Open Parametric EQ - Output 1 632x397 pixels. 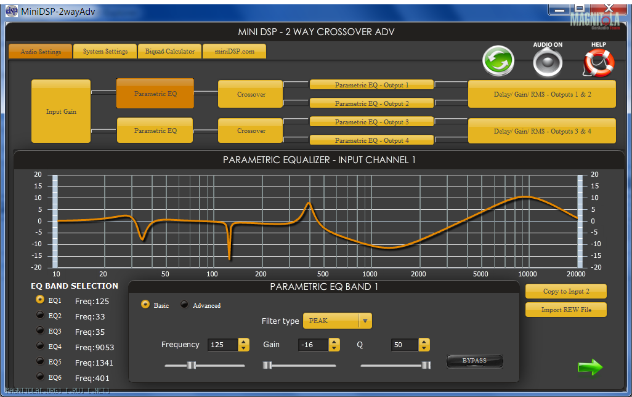371,85
